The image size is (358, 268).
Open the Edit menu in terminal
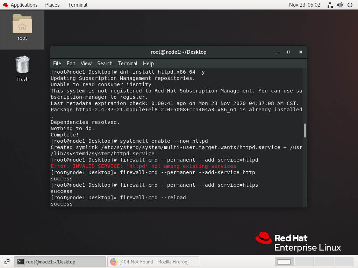(x=71, y=64)
